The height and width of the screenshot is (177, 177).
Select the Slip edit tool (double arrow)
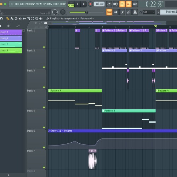point(24,19)
